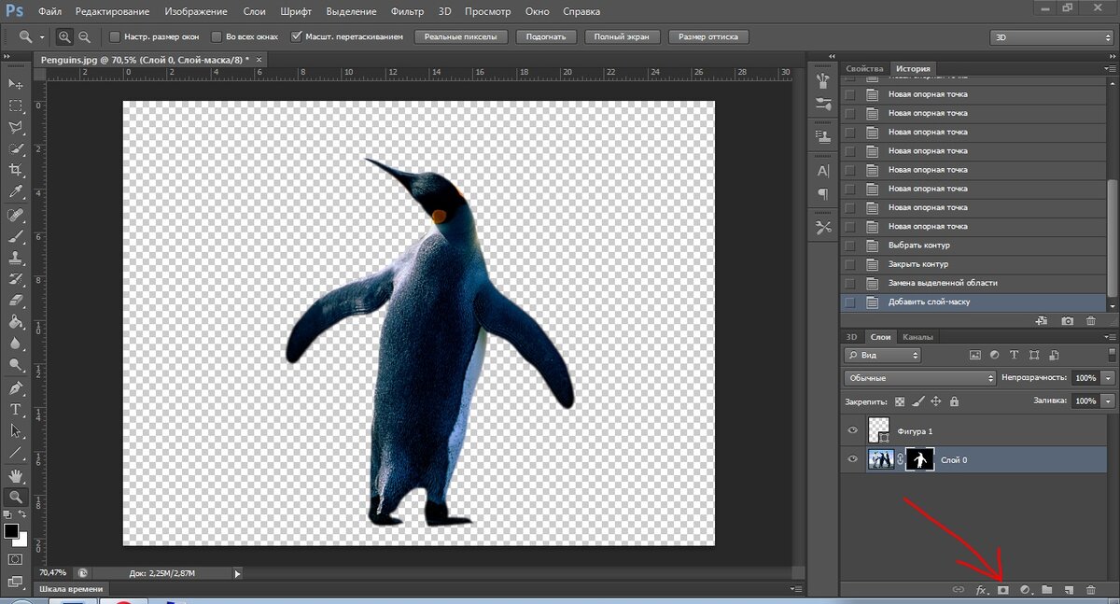The width and height of the screenshot is (1120, 604).
Task: Select the Type (T) tool
Action: pyautogui.click(x=16, y=410)
